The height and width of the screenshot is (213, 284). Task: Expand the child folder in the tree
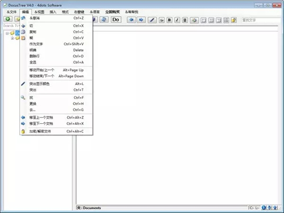(12, 38)
